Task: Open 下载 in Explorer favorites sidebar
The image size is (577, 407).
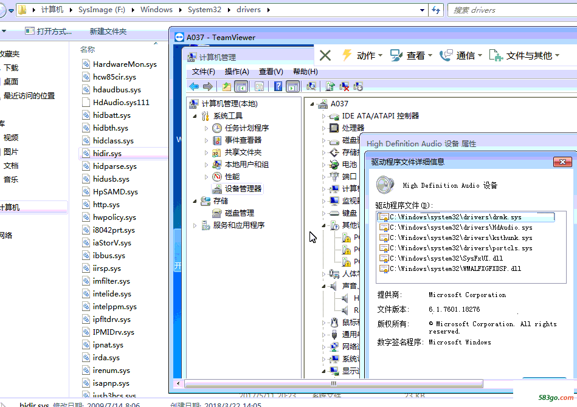Action: tap(11, 67)
